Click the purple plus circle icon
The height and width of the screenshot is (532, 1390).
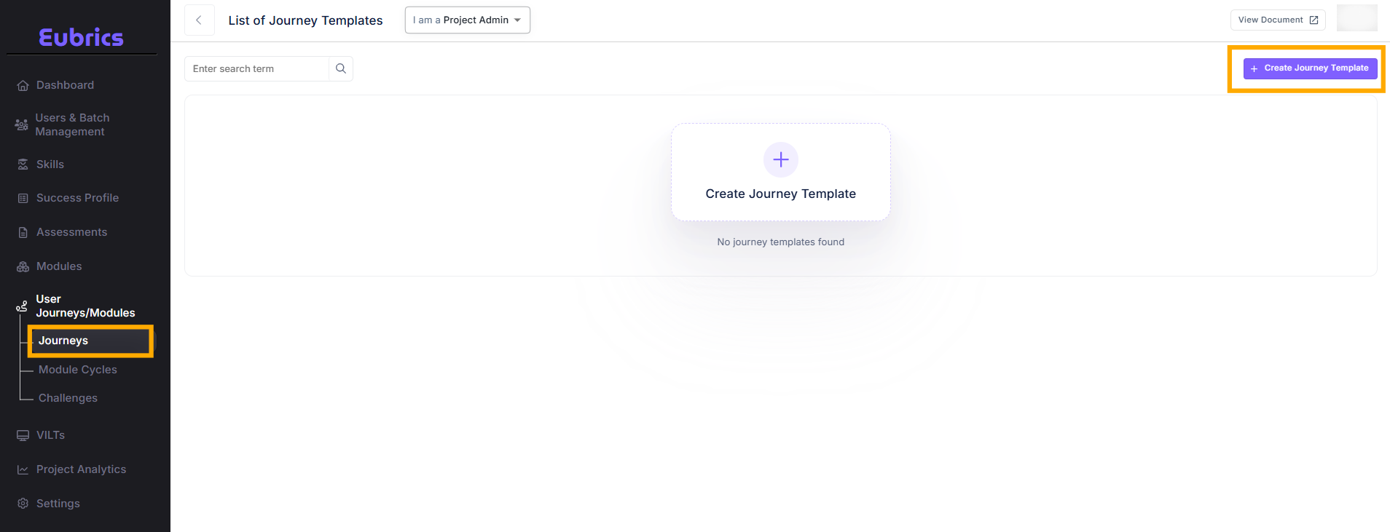coord(781,159)
